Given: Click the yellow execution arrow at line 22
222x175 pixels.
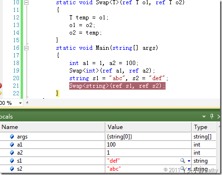Looking at the screenshot, I should (0, 93).
